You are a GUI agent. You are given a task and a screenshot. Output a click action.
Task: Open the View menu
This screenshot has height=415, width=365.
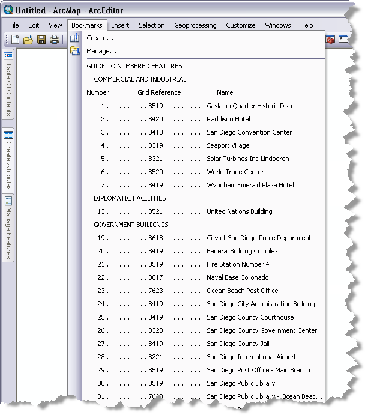[x=55, y=25]
